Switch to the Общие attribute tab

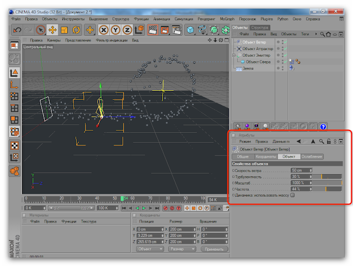243,156
